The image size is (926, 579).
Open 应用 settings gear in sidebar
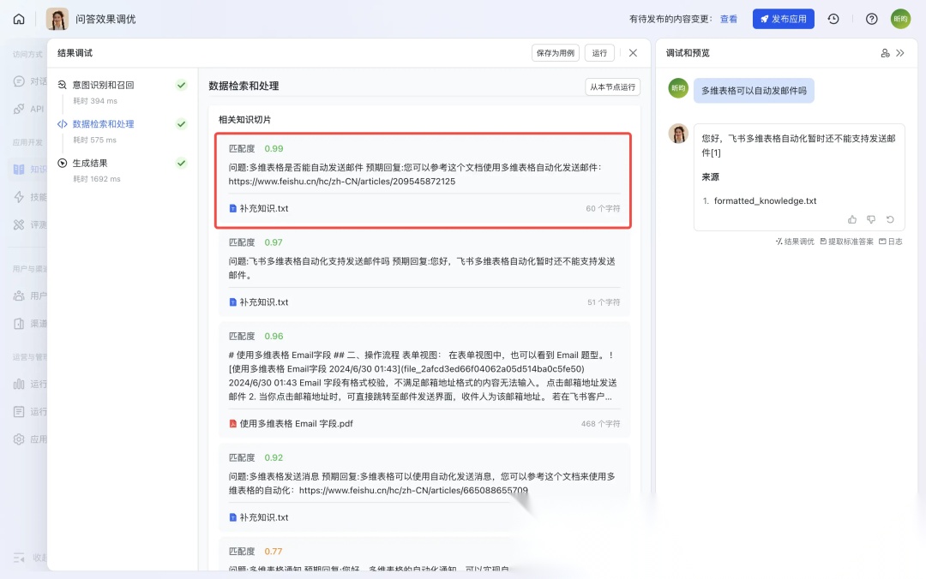click(x=19, y=439)
